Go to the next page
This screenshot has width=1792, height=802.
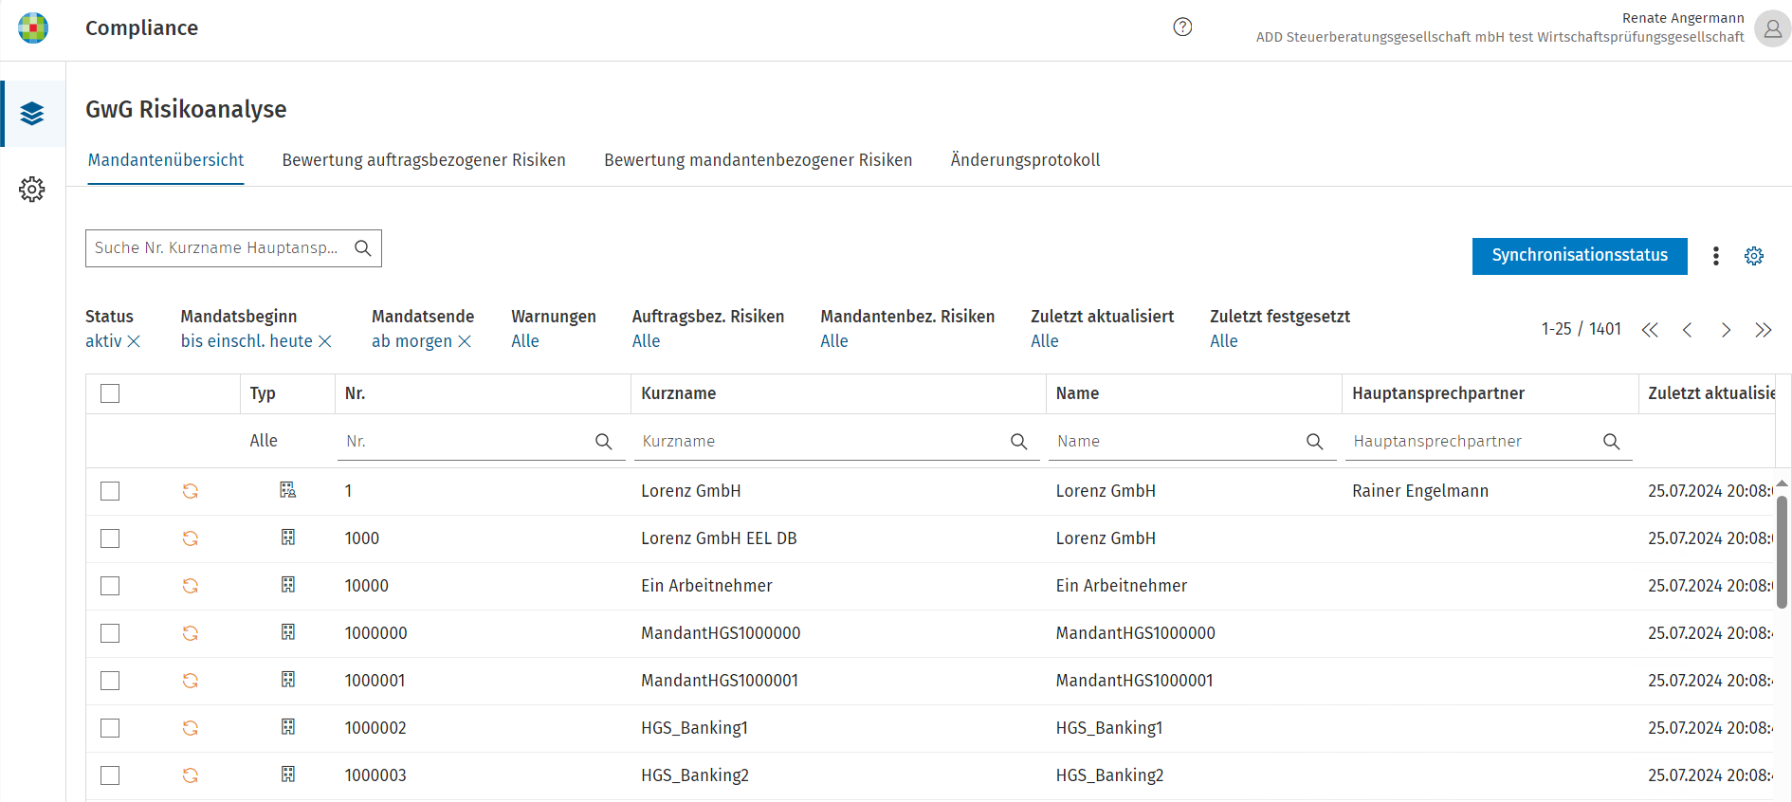click(1726, 330)
